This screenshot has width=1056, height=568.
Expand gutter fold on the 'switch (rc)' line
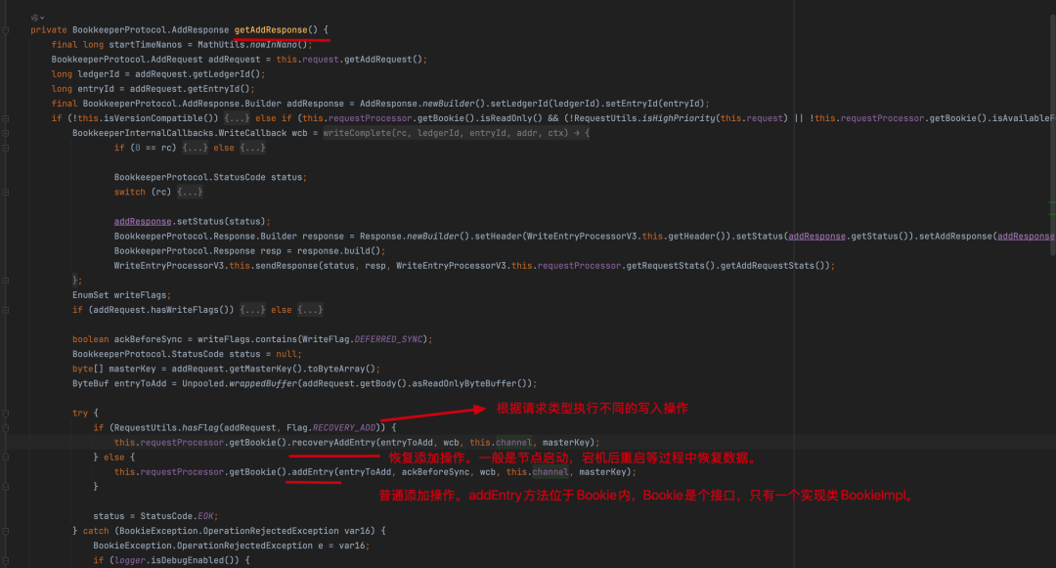(6, 193)
